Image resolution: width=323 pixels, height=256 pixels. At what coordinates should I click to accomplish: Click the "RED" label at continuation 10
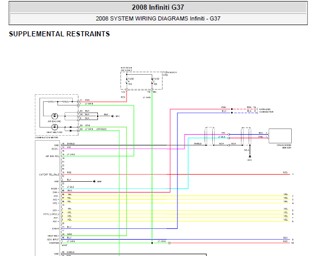(285, 241)
